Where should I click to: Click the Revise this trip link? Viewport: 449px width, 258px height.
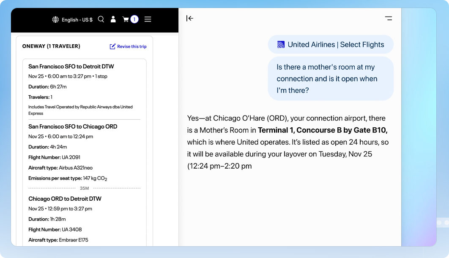(x=131, y=46)
